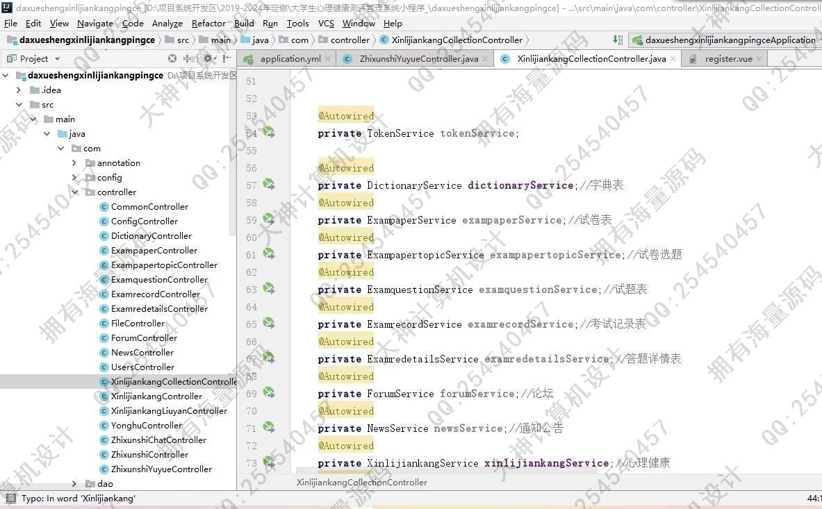Open the Analyze menu
The width and height of the screenshot is (822, 509).
pyautogui.click(x=167, y=24)
